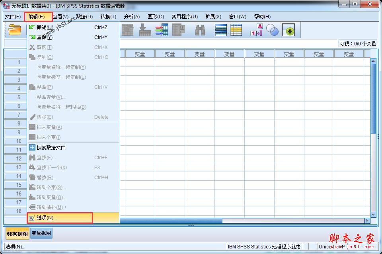This screenshot has width=382, height=254.
Task: Click 与变量名称一起粘贴(B) menu entry
Action: [x=73, y=107]
